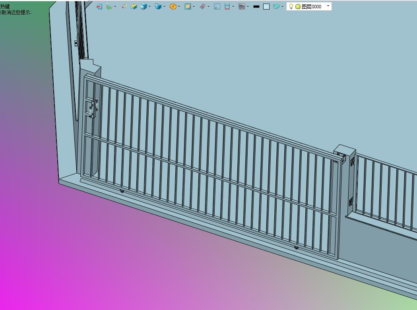Screen dimensions: 417x310
Task: Click the view orientation cube icon
Action: [x=158, y=7]
